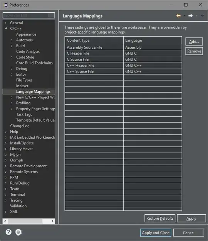Click the forward navigation arrow icon

(191, 16)
